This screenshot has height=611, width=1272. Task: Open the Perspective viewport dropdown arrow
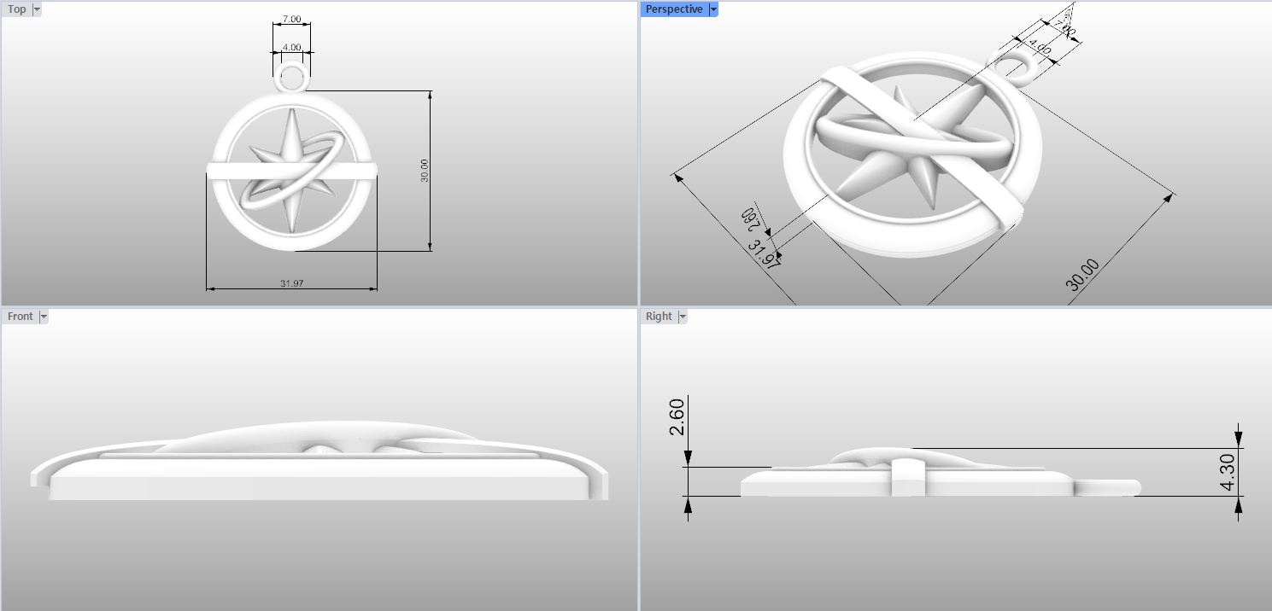pos(713,9)
